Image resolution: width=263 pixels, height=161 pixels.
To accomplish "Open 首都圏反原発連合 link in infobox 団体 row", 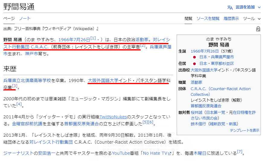I will click(206, 106).
